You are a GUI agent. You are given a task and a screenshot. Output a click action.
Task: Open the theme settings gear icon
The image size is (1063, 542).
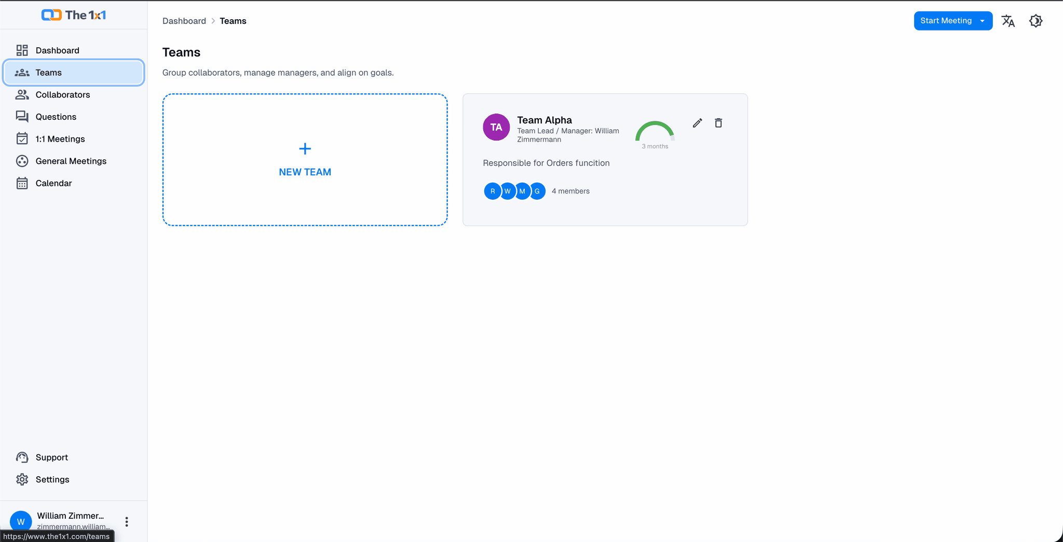[1035, 21]
